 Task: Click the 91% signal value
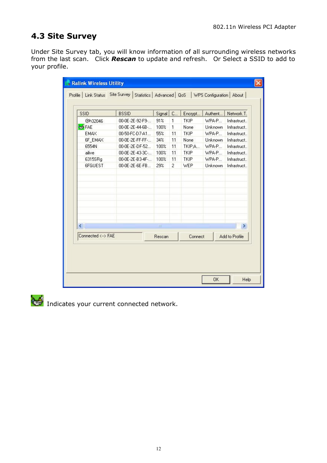click(160, 121)
